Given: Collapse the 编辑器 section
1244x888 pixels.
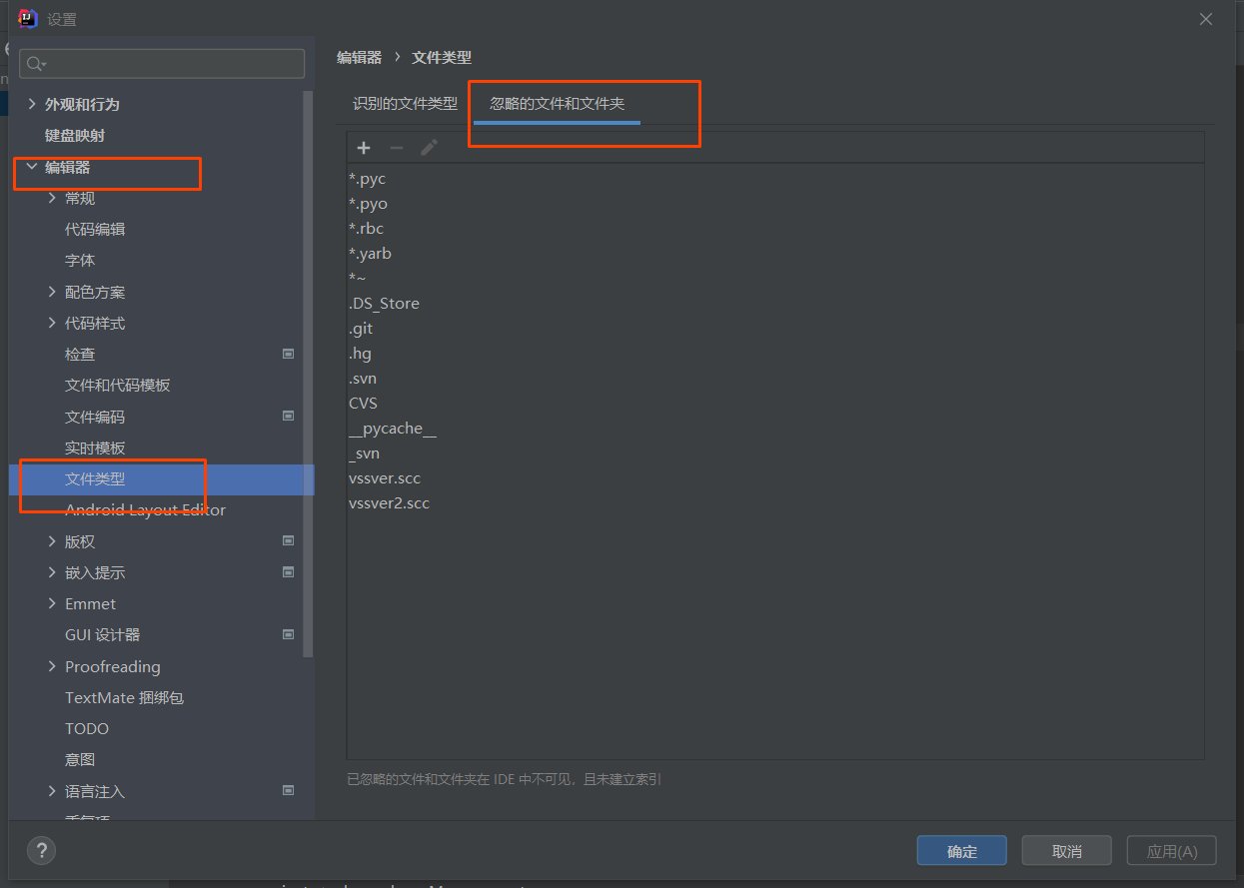Looking at the screenshot, I should click(x=32, y=167).
